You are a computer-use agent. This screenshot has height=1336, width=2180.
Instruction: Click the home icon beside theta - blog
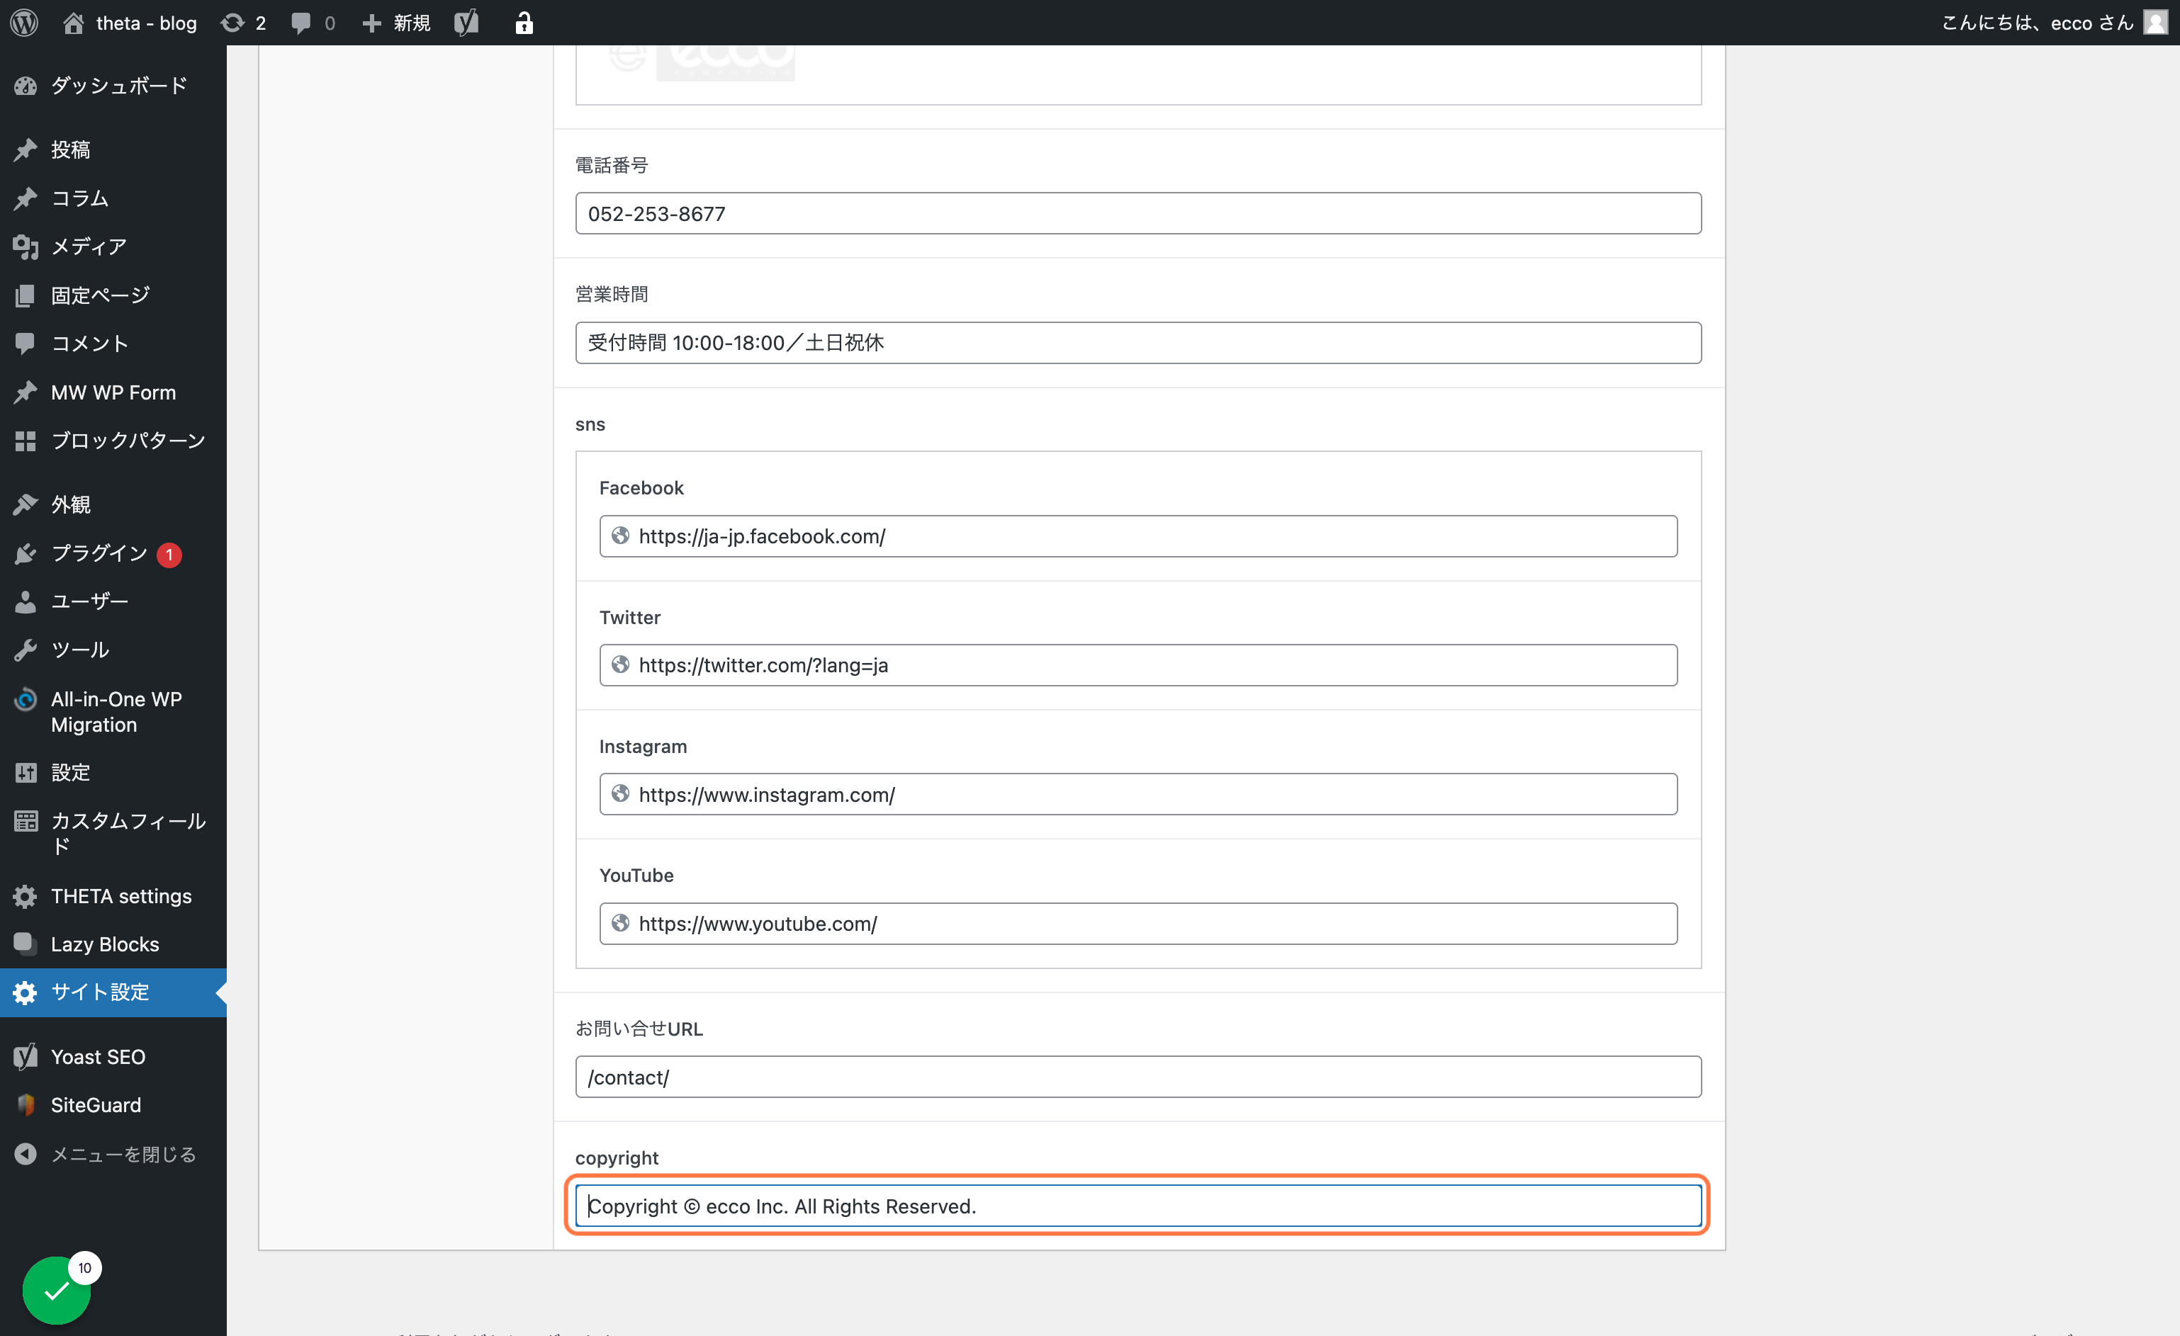tap(74, 22)
